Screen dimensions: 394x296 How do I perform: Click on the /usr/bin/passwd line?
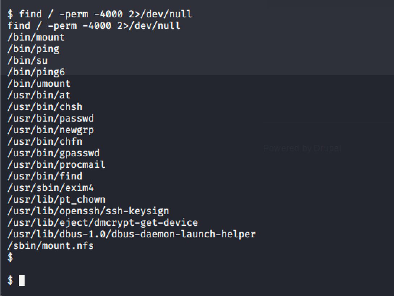[51, 118]
